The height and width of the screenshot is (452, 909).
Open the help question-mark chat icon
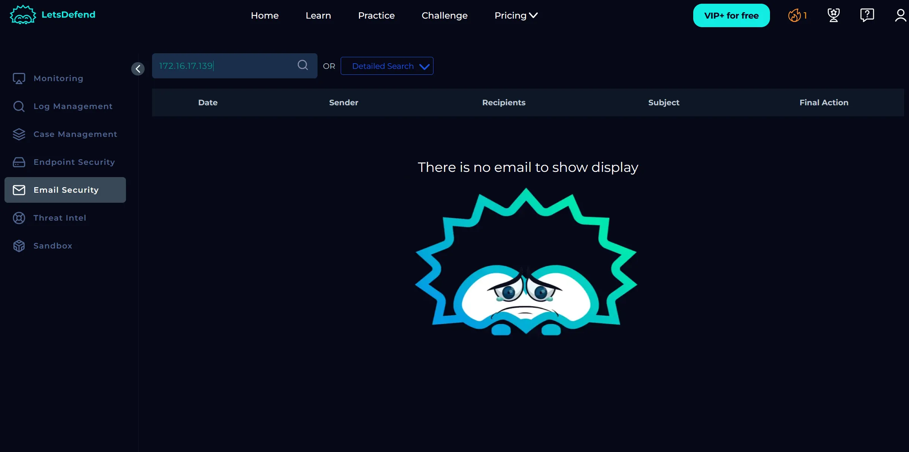pyautogui.click(x=867, y=16)
